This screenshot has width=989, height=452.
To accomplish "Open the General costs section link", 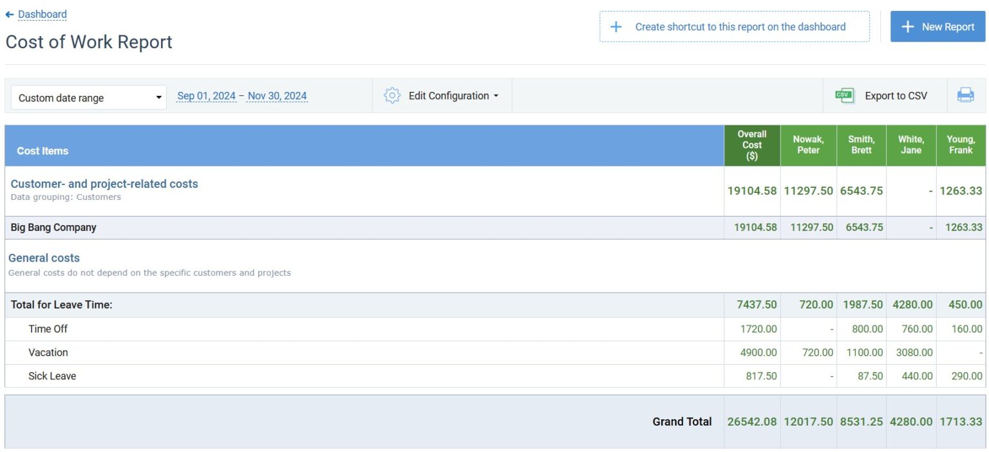I will pos(43,258).
